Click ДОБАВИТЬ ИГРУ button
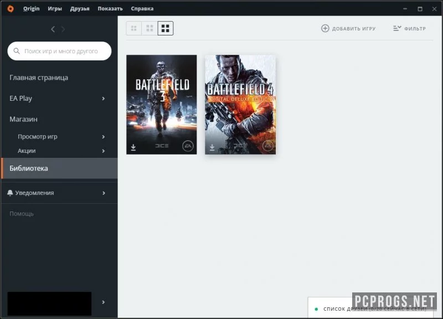This screenshot has height=319, width=443. pyautogui.click(x=348, y=28)
